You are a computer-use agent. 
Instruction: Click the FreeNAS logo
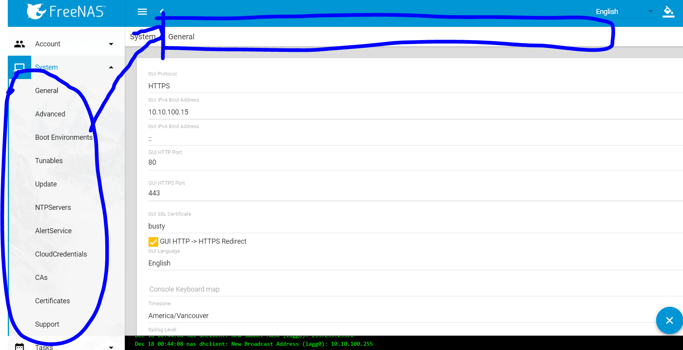(65, 12)
